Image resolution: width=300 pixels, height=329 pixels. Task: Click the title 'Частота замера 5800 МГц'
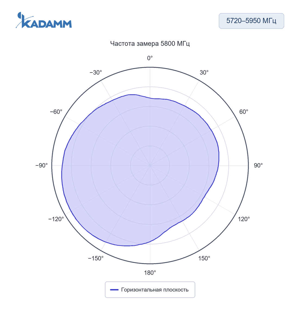click(150, 43)
